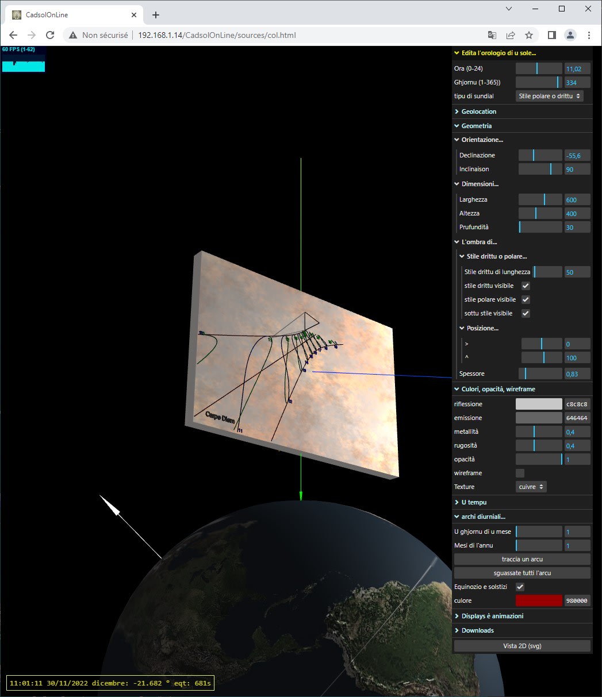602x697 pixels.
Task: Reload the CadsolOnLine page
Action: coord(50,35)
